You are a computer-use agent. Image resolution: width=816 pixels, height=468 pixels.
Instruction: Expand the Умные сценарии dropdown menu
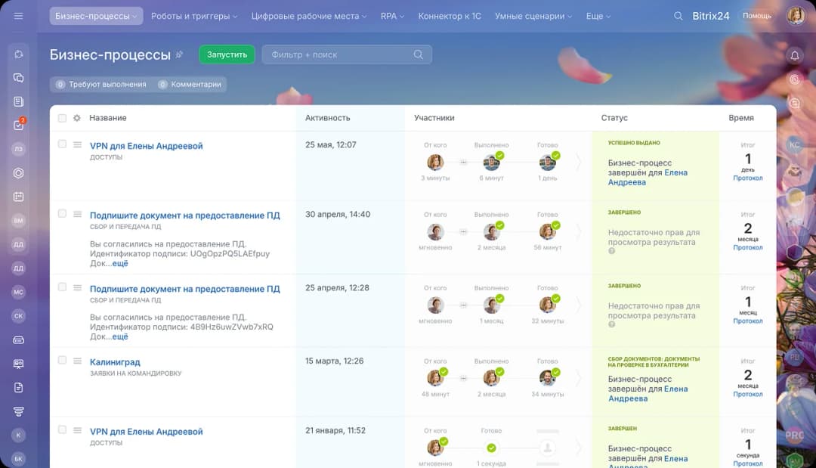click(x=533, y=16)
